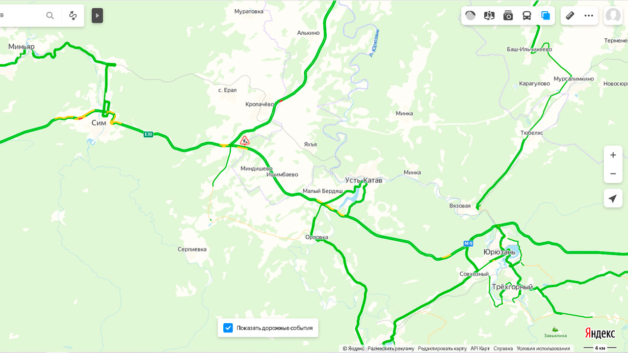This screenshot has width=628, height=353.
Task: Zoom out with the minus button
Action: [x=613, y=174]
